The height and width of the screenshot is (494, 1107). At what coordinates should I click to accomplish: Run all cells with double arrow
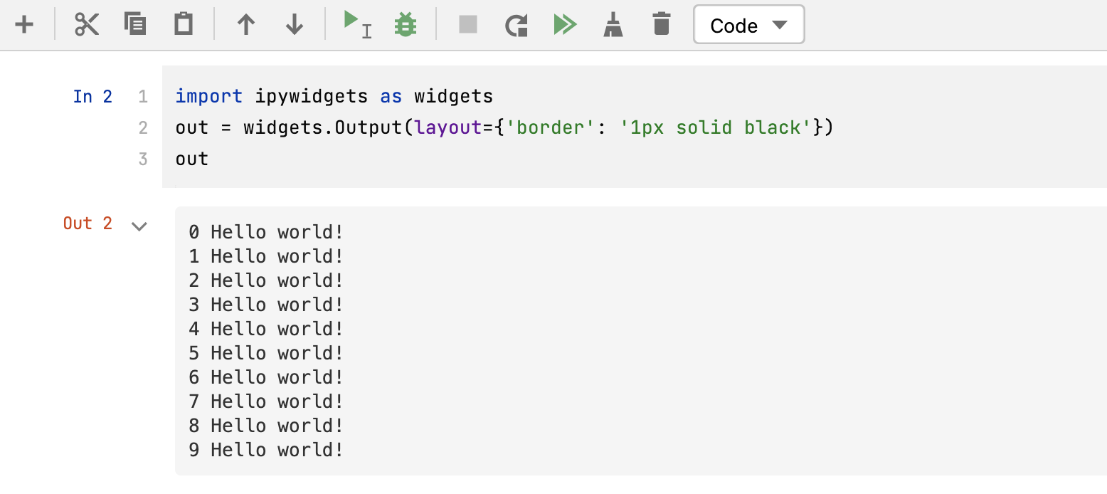point(565,25)
